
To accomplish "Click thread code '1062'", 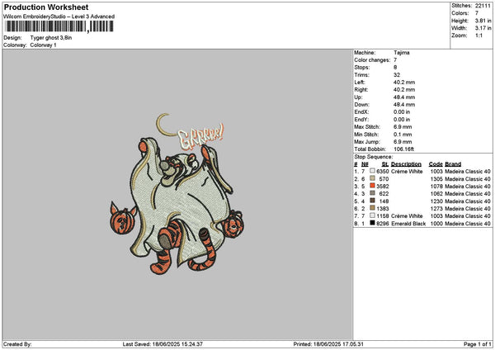I will 436,194.
